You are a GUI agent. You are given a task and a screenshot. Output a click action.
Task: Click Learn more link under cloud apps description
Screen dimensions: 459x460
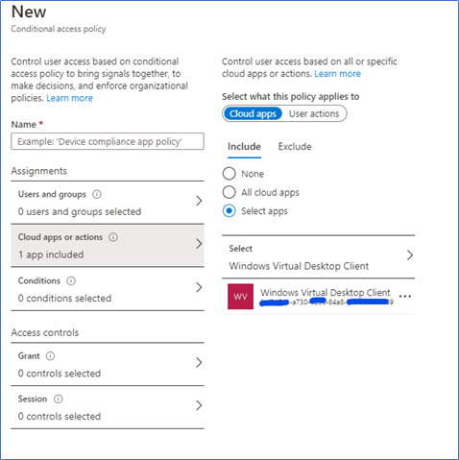(x=337, y=74)
